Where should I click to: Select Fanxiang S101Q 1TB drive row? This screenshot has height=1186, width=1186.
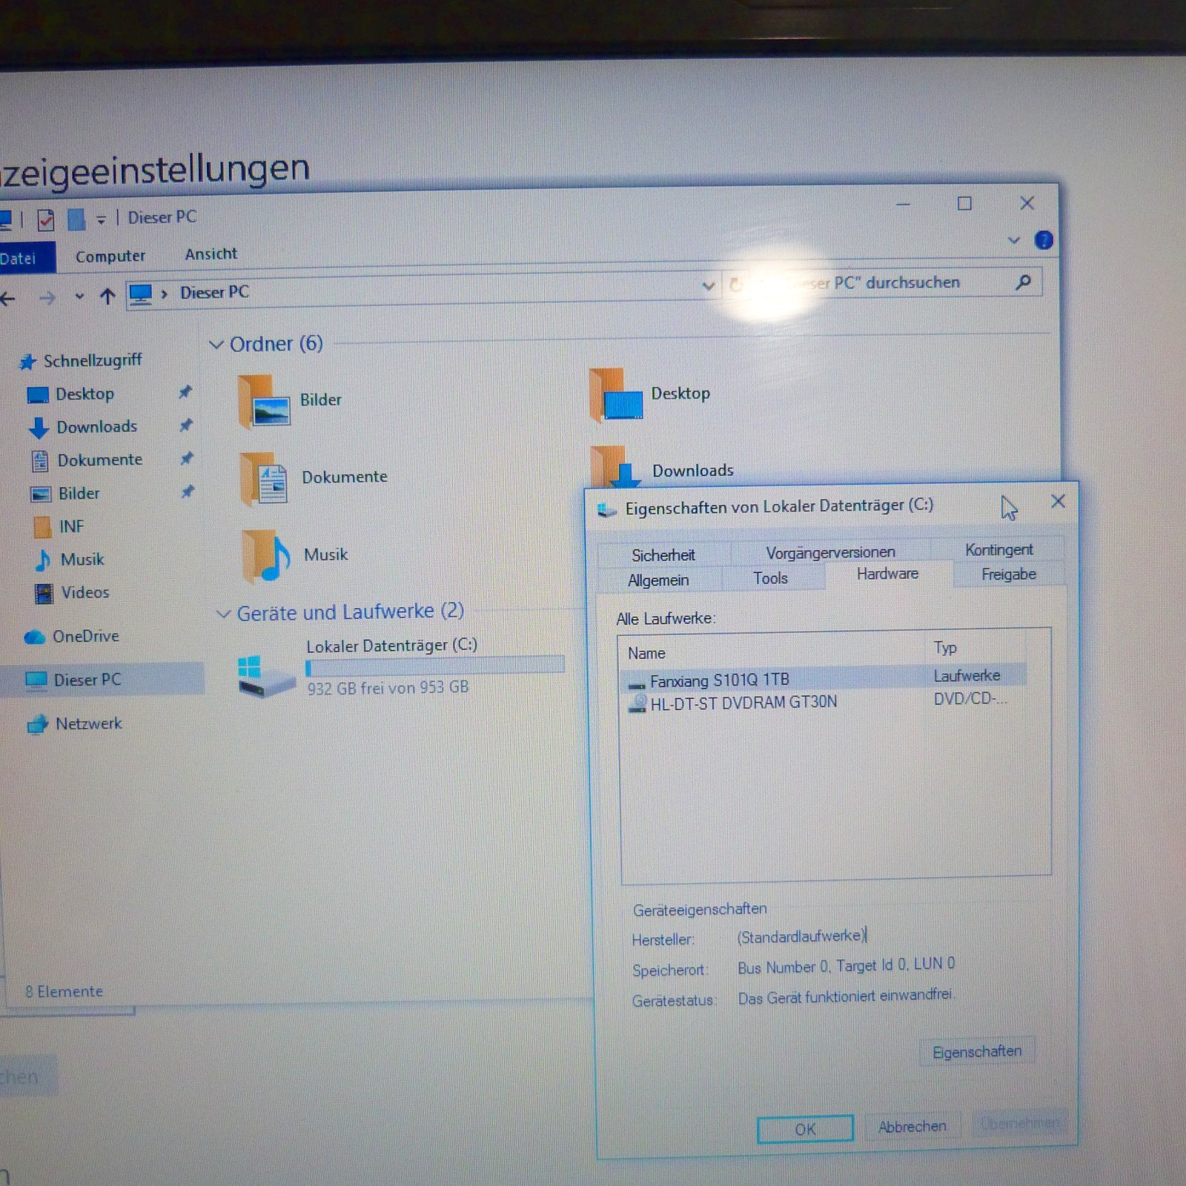tap(826, 678)
